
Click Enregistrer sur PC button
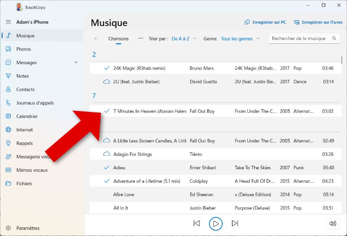[x=265, y=22]
